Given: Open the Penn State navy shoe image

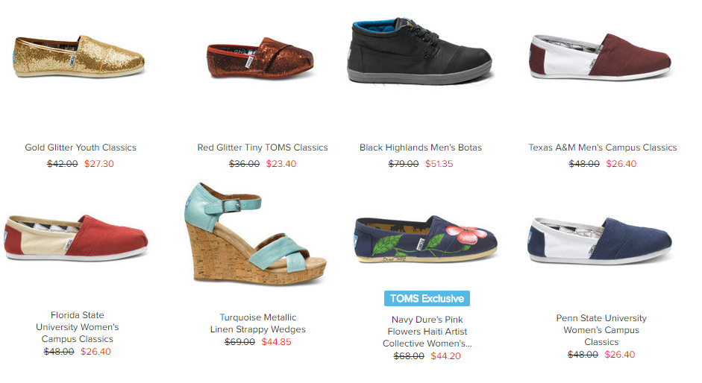Looking at the screenshot, I should (600, 241).
